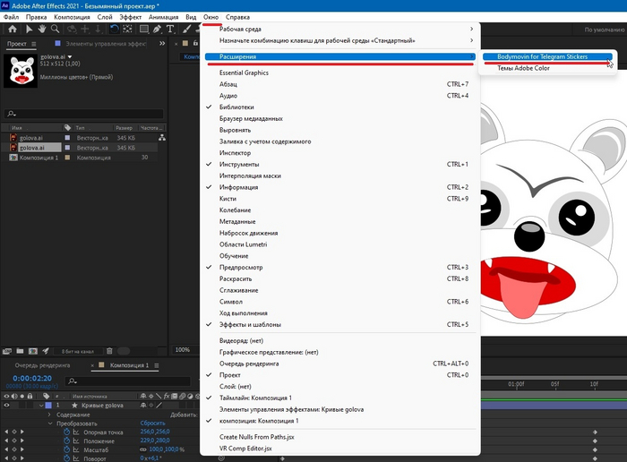Go to next keyframe for Положение

coord(22,441)
